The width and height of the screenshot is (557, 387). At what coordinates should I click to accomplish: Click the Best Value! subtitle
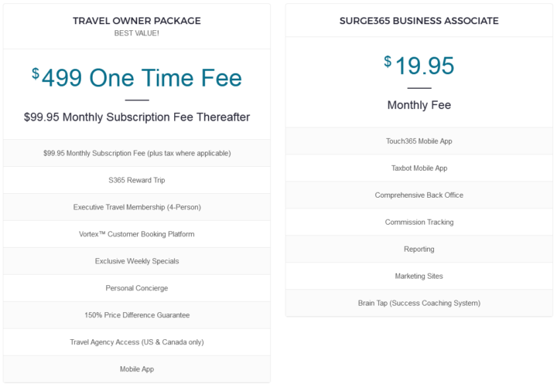point(137,33)
